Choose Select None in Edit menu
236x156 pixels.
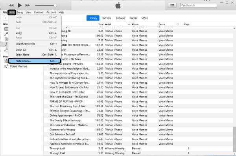tap(35, 55)
